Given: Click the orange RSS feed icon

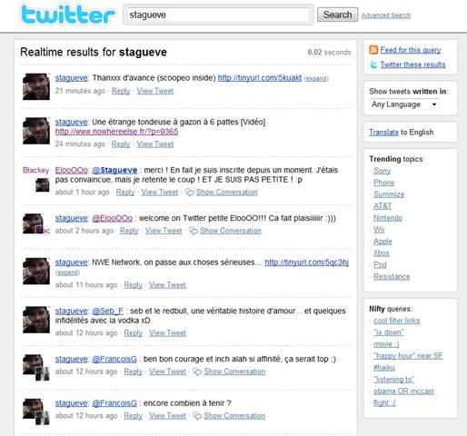Looking at the screenshot, I should click(373, 50).
